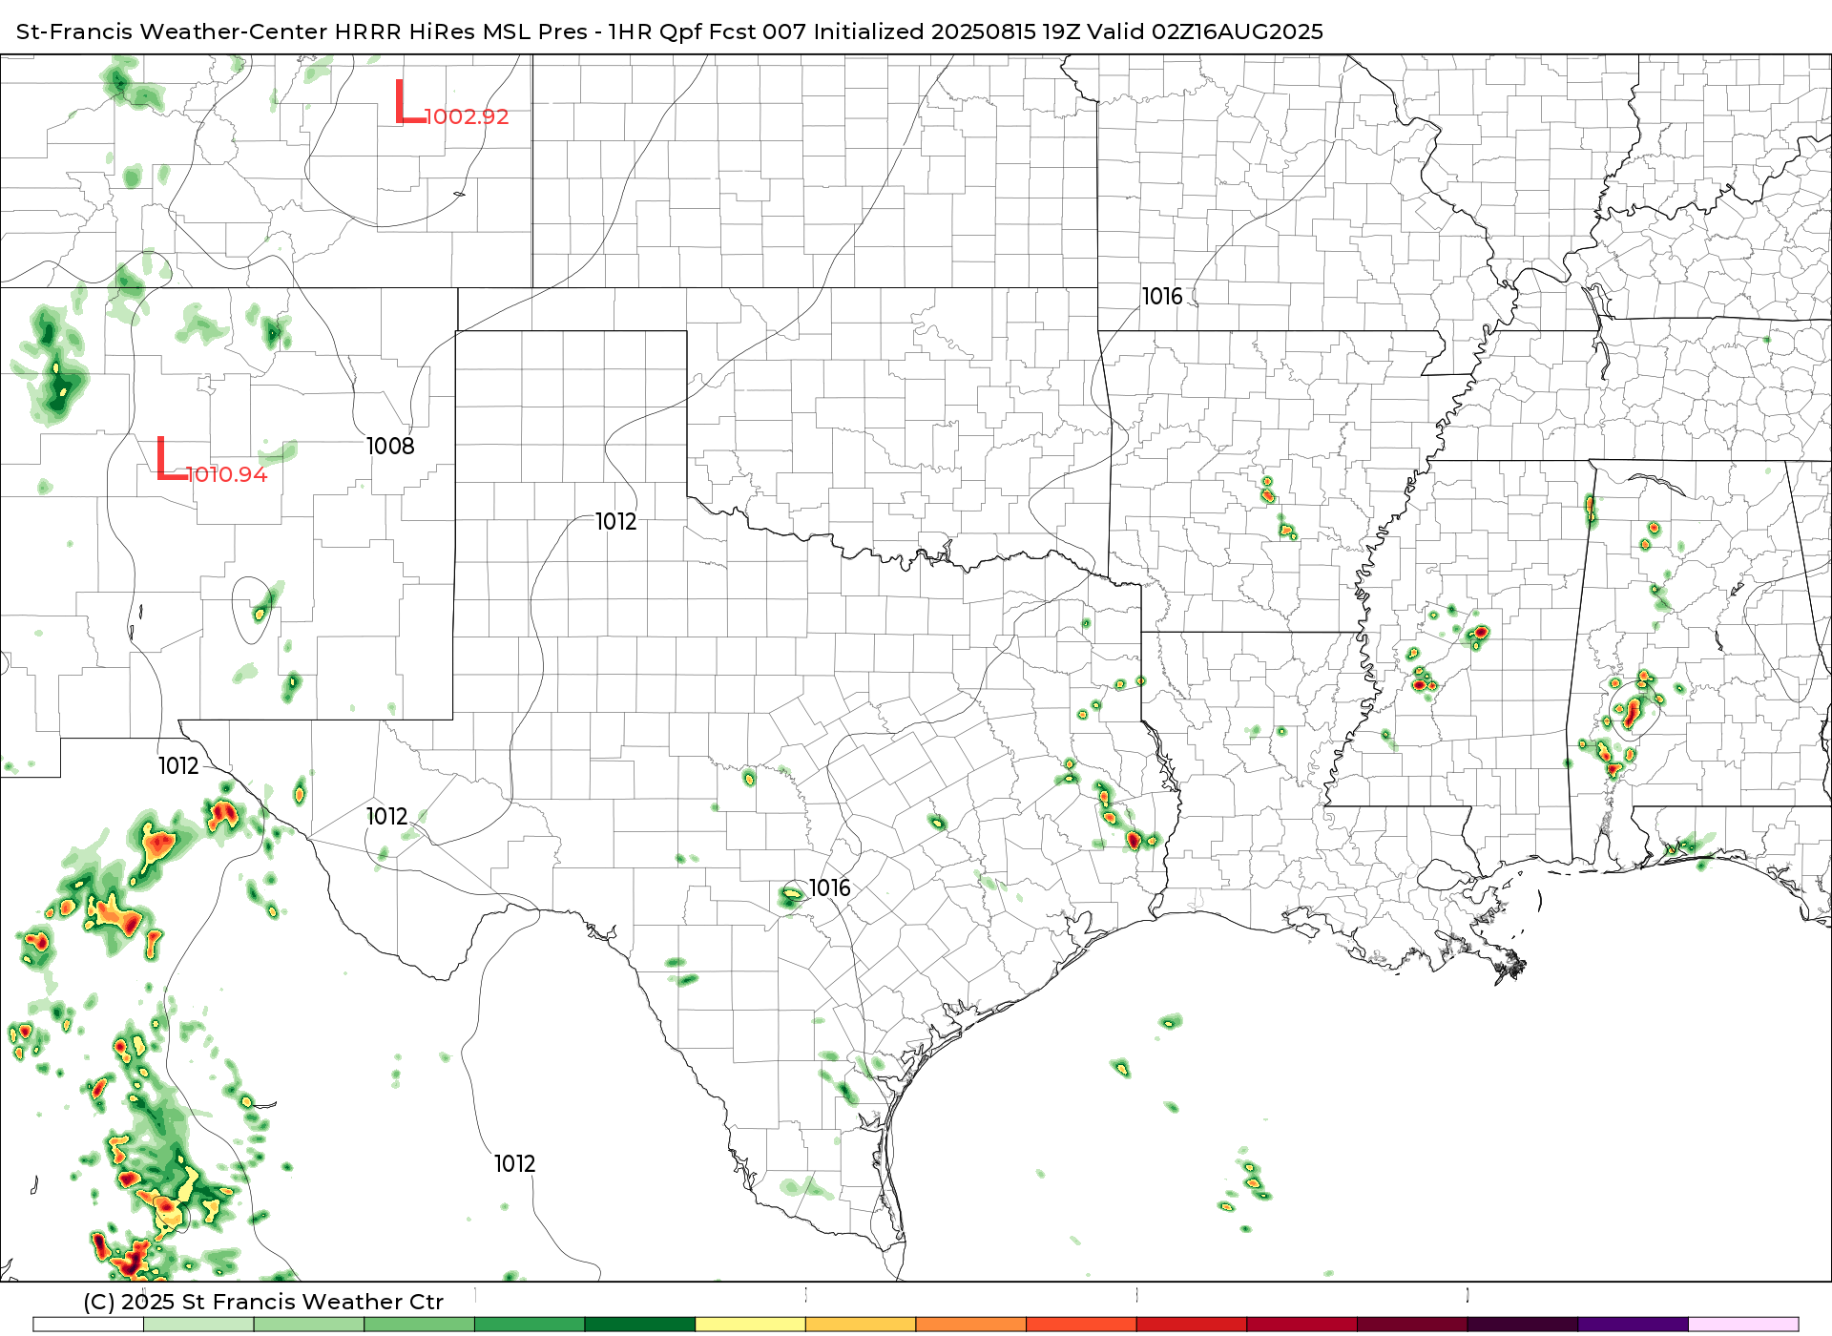
Task: Pick the light pink legend swatch
Action: 1743,1325
